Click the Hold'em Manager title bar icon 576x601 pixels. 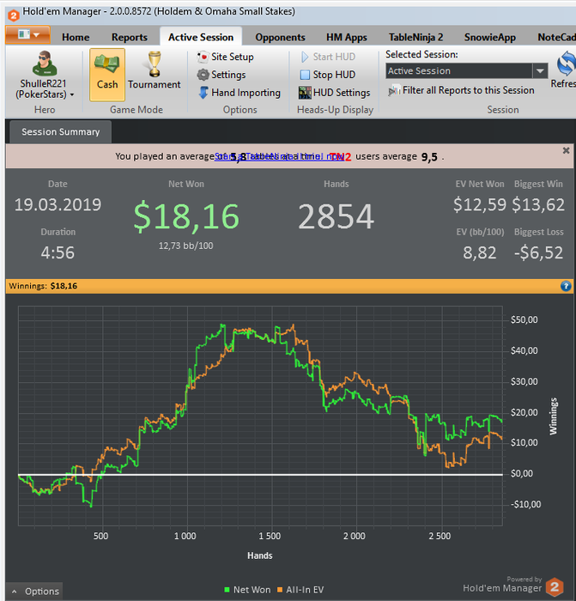coord(14,15)
